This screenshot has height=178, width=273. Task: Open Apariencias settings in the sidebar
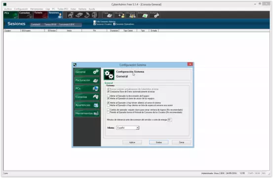pos(87,105)
